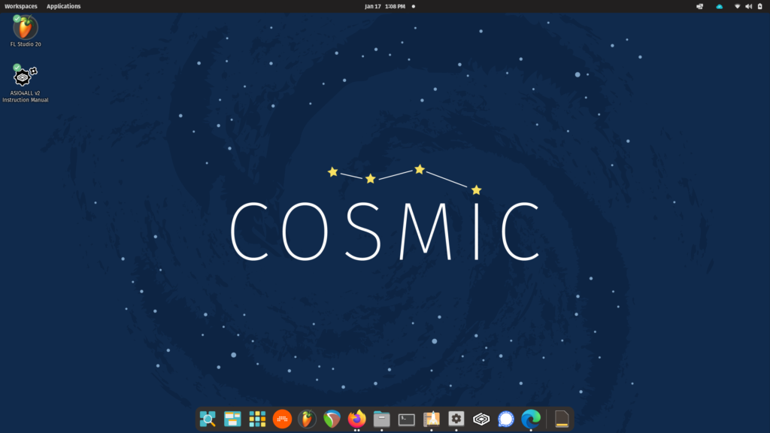Launch Microsoft Edge from the dock

(x=531, y=419)
